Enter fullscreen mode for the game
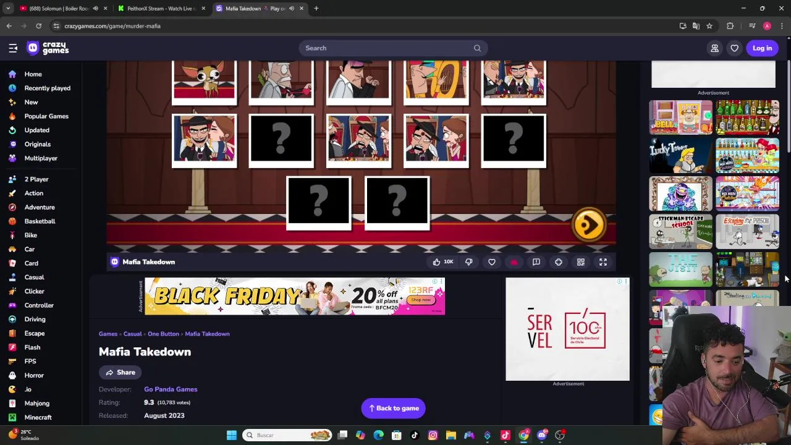 (x=603, y=262)
